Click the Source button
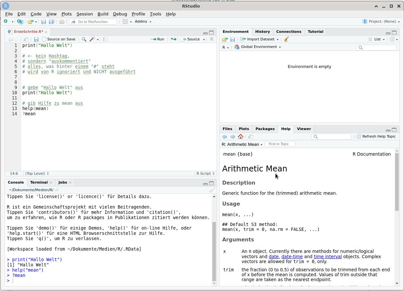Viewport: 404px width, 291px height. (x=191, y=39)
